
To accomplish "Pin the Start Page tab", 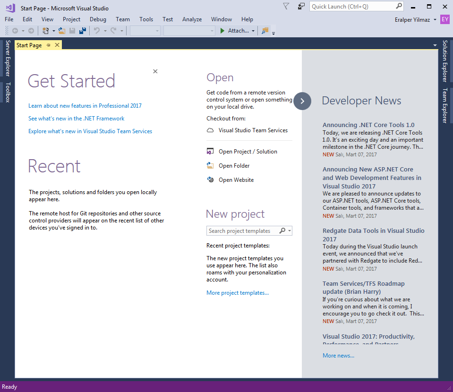I will coord(49,45).
